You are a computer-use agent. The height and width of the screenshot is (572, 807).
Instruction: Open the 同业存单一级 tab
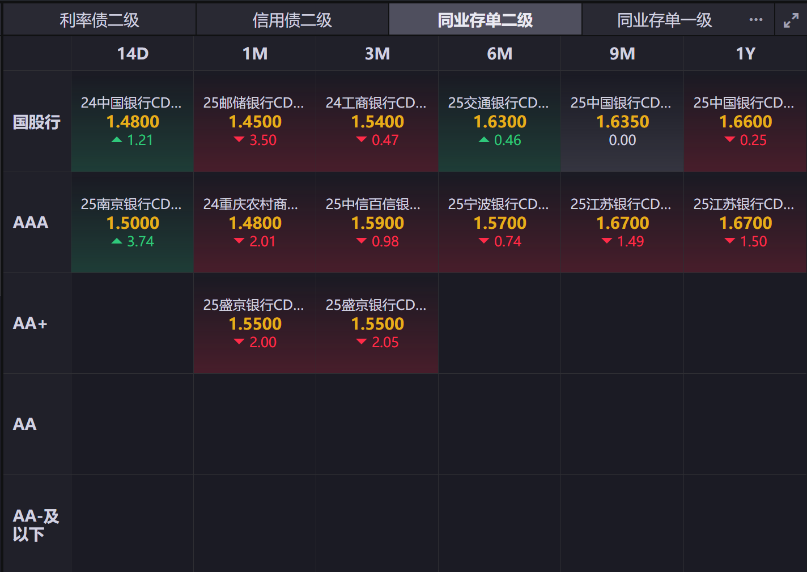click(664, 20)
